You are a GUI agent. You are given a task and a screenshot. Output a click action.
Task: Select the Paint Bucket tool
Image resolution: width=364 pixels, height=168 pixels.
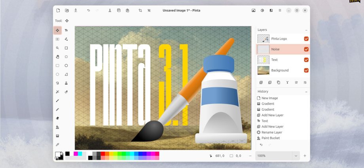pos(57,127)
